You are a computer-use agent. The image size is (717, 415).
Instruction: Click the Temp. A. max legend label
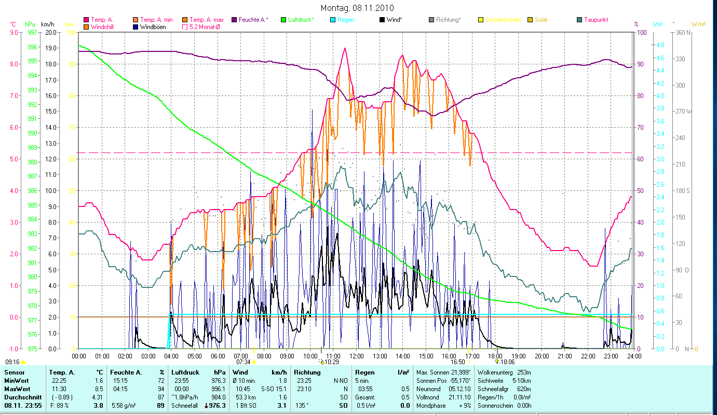[x=206, y=20]
